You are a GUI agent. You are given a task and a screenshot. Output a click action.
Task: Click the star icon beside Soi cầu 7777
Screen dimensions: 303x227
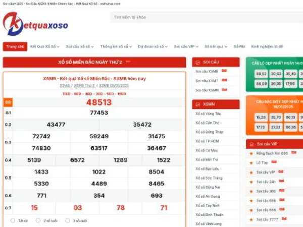[251, 219]
